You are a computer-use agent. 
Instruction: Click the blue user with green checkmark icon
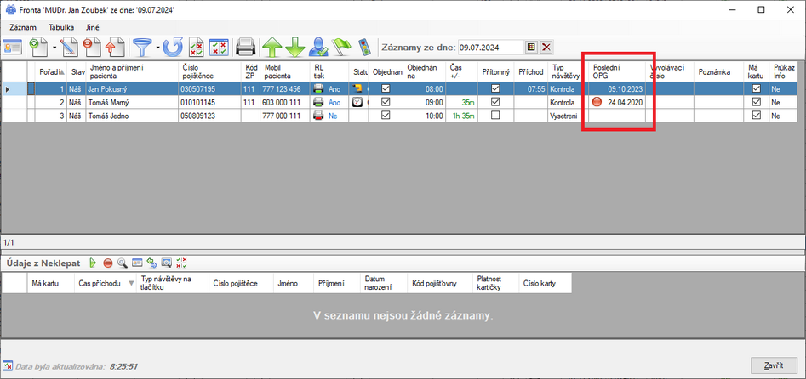318,48
